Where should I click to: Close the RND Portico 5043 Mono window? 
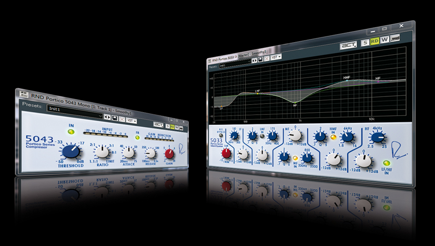click(184, 122)
